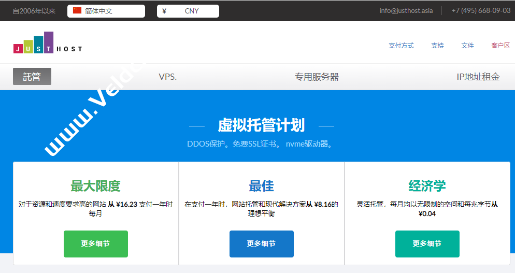
Task: Click the ¥0.04 price text
Action: [427, 214]
